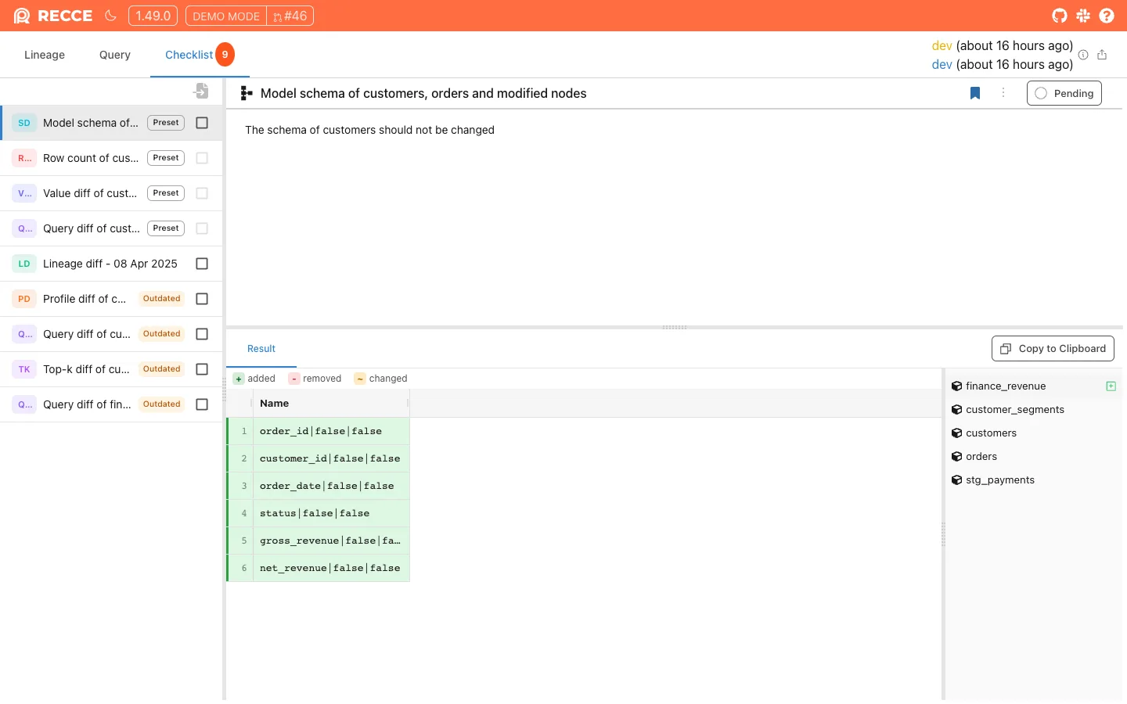The width and height of the screenshot is (1127, 704).
Task: Click the bookmark icon in check header
Action: point(975,93)
